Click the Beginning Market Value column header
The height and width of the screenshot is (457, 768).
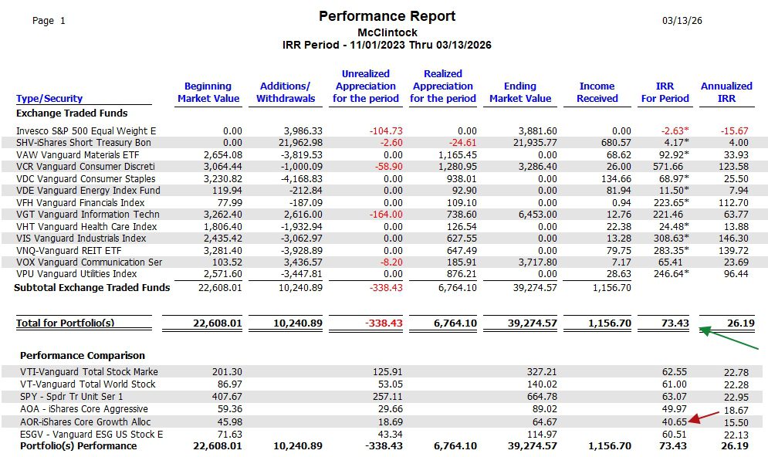pyautogui.click(x=208, y=93)
